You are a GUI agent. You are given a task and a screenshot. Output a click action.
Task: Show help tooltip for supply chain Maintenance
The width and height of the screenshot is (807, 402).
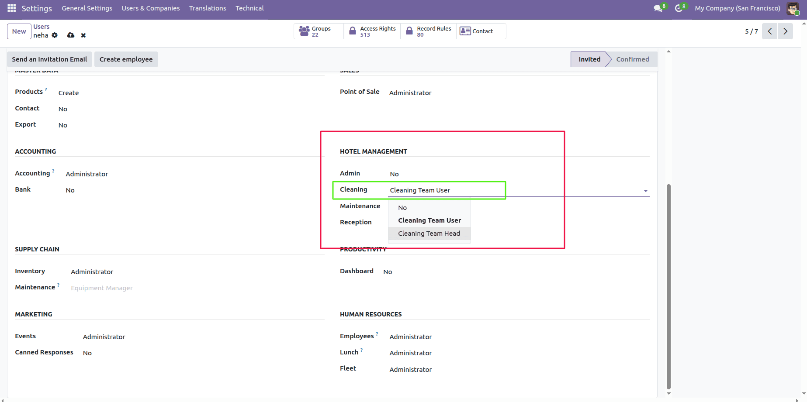(58, 285)
